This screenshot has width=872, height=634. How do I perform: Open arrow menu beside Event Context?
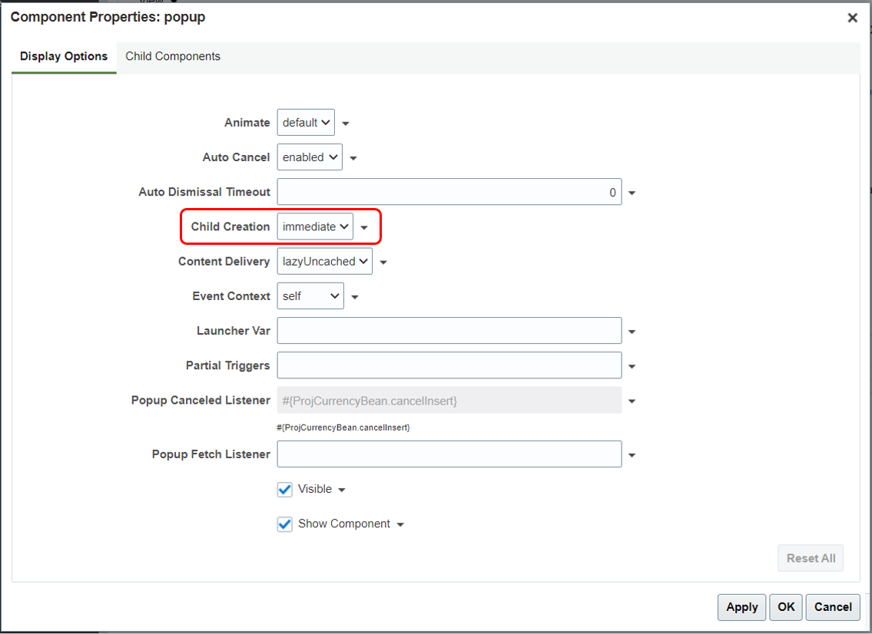tap(355, 296)
